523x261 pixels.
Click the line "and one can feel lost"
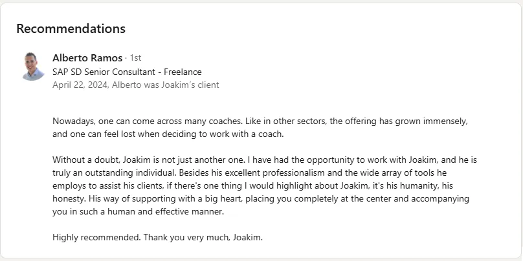(x=168, y=134)
